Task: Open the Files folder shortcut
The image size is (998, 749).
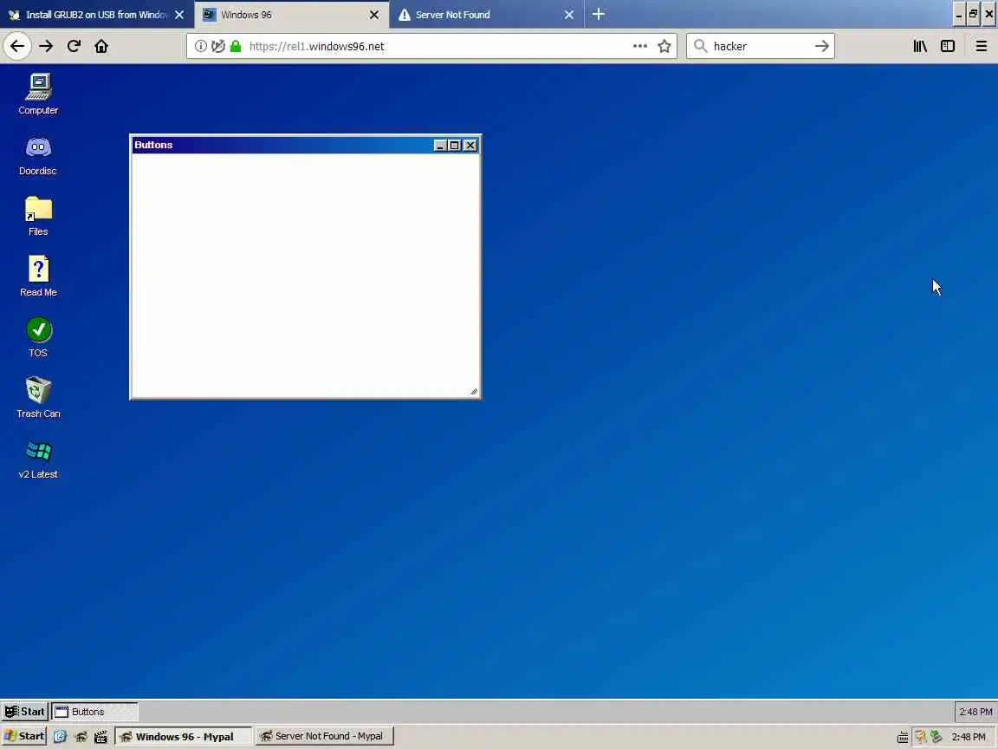Action: [x=38, y=216]
